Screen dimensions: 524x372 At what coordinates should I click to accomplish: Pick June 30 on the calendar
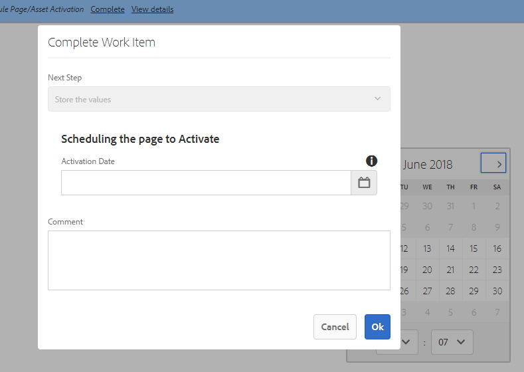coord(497,291)
